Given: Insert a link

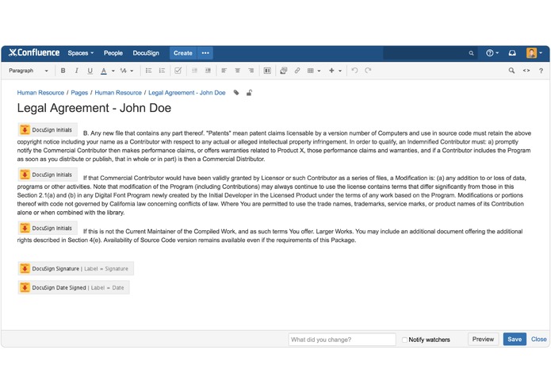Looking at the screenshot, I should point(297,71).
